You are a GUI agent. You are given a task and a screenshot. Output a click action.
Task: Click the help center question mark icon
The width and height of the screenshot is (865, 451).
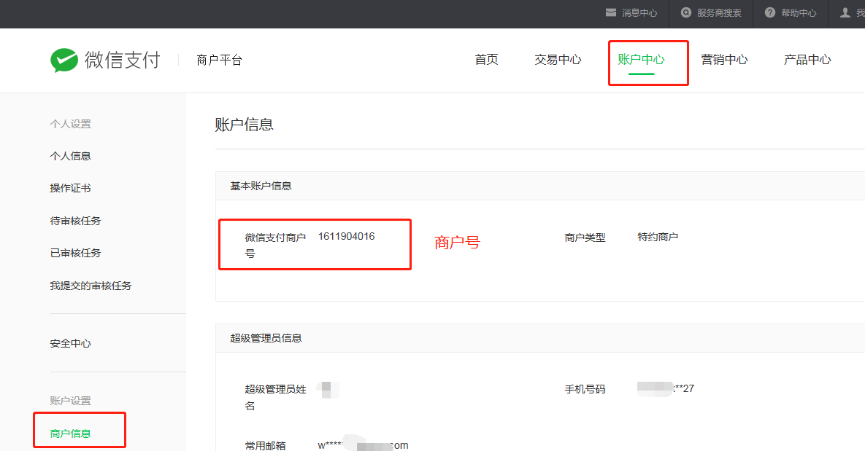tap(769, 12)
